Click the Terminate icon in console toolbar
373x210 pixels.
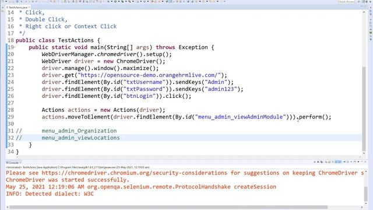point(315,162)
